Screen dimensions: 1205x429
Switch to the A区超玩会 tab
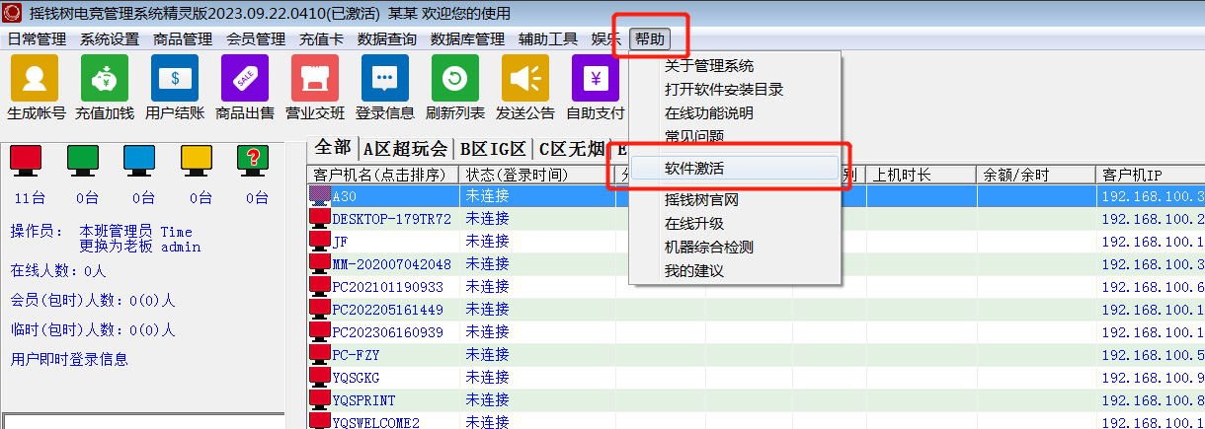[x=405, y=149]
